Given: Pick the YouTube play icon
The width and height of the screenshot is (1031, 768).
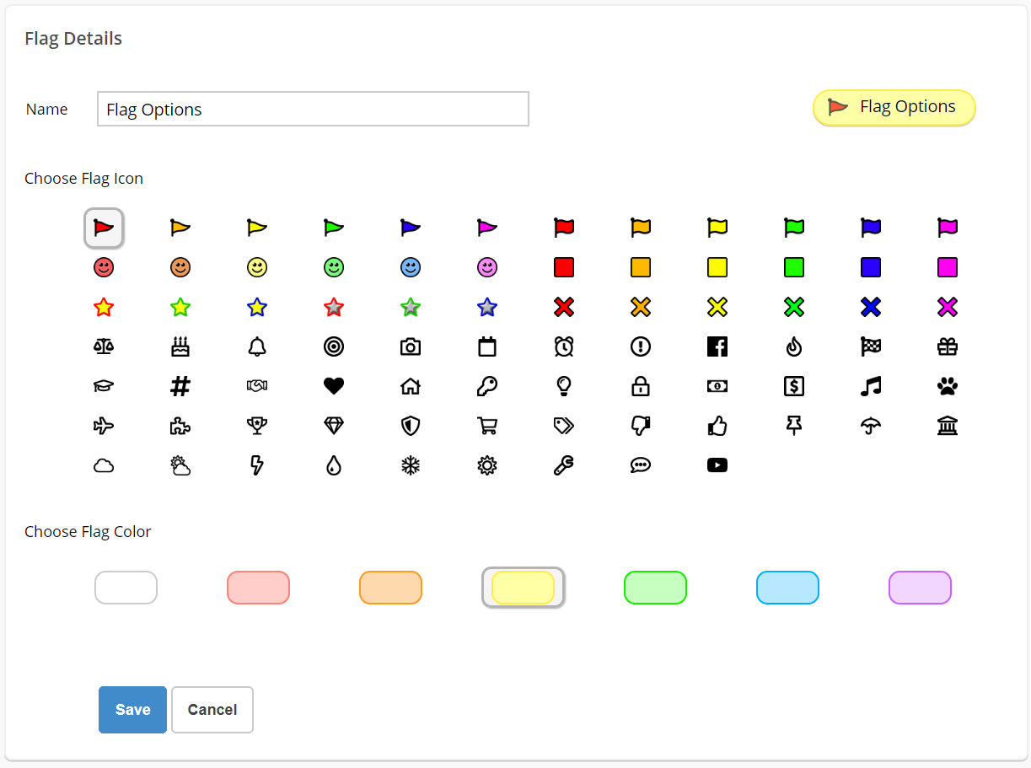Looking at the screenshot, I should pyautogui.click(x=717, y=465).
